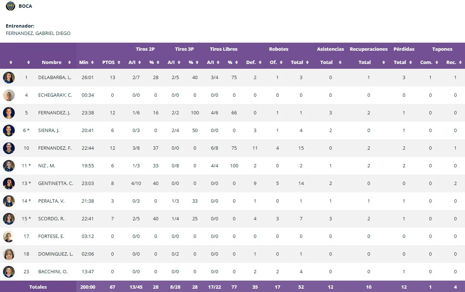The image size is (465, 292).
Task: Click the Entrenador label
Action: pos(20,26)
